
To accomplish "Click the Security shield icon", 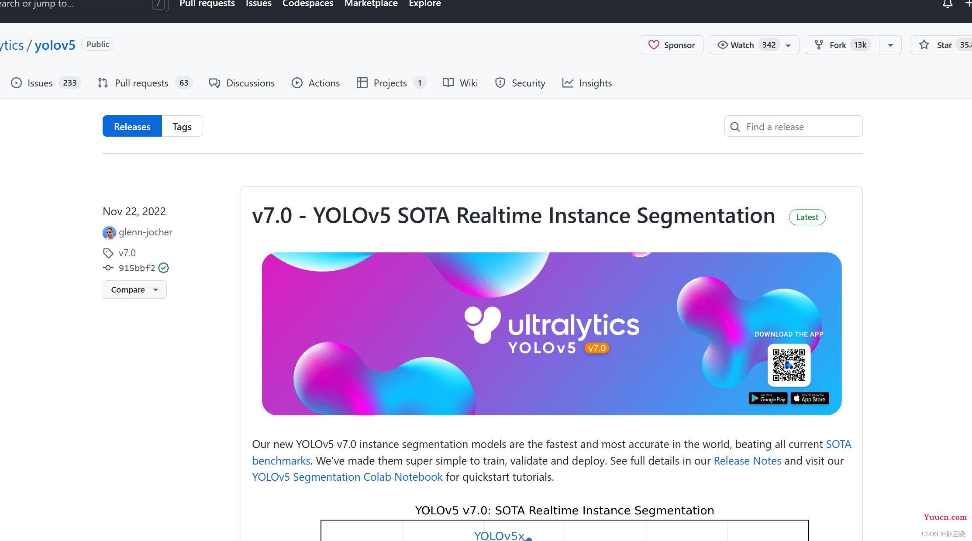I will tap(500, 83).
